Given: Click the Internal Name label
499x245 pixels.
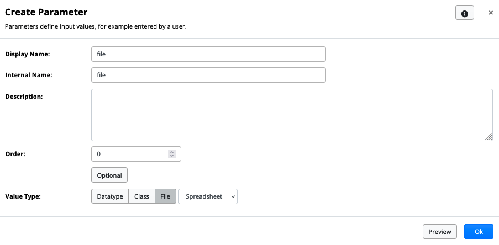Looking at the screenshot, I should pyautogui.click(x=29, y=75).
